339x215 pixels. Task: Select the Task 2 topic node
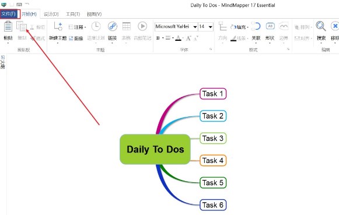213,116
